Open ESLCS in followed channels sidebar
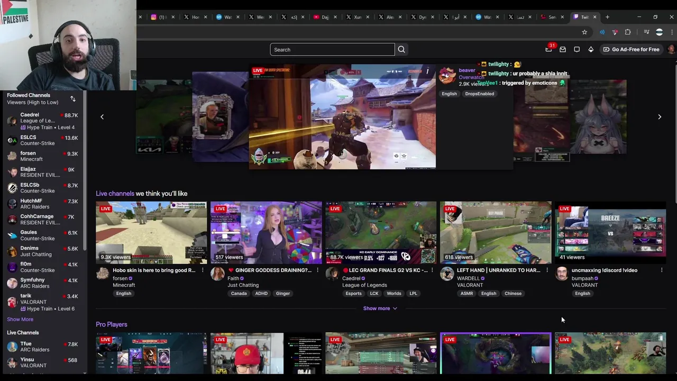Image resolution: width=677 pixels, height=381 pixels. pos(43,140)
